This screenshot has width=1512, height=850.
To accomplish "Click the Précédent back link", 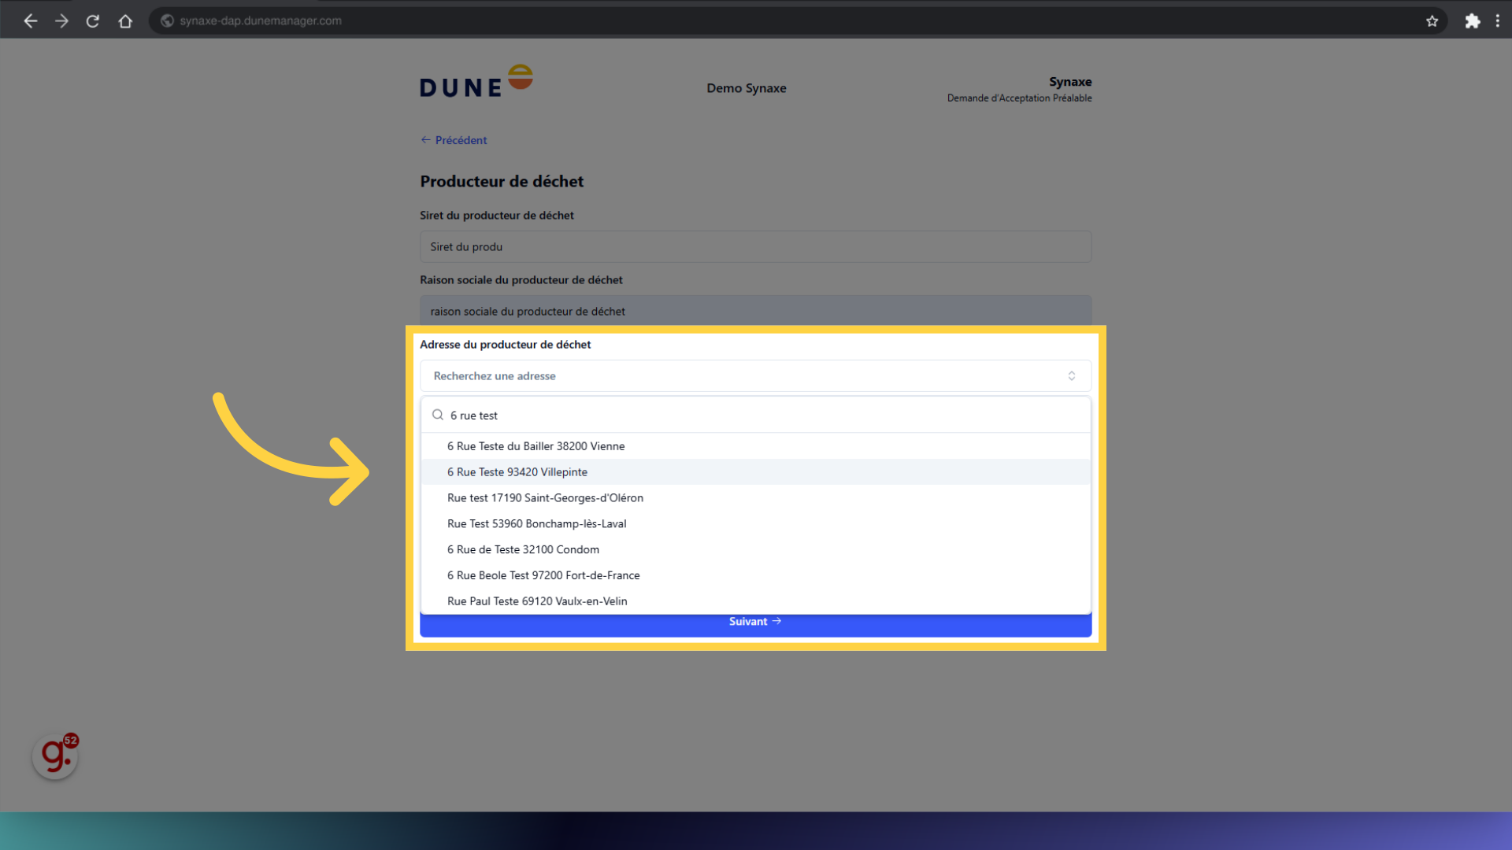I will point(454,140).
